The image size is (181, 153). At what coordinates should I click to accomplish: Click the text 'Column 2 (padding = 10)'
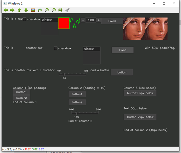(x=87, y=88)
